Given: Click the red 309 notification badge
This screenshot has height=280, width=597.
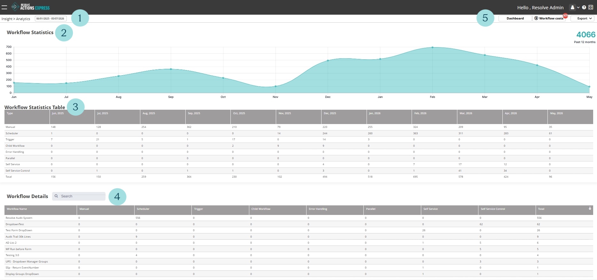Looking at the screenshot, I should (x=565, y=16).
